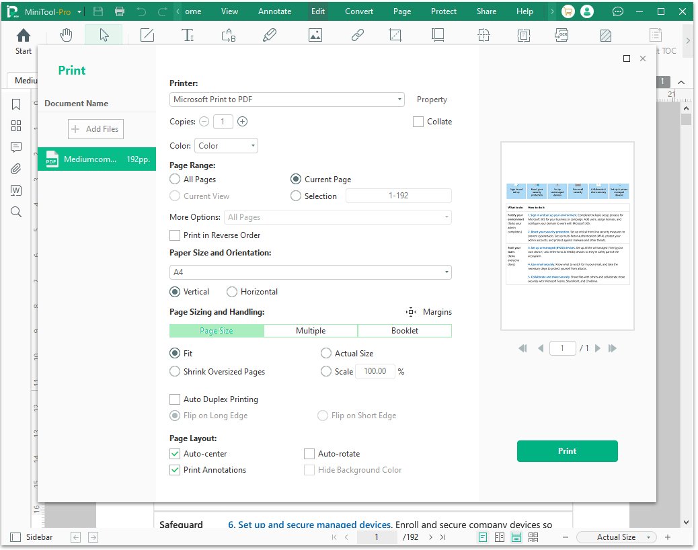Open the Bookmarks sidebar panel
The height and width of the screenshot is (550, 698).
coord(16,104)
